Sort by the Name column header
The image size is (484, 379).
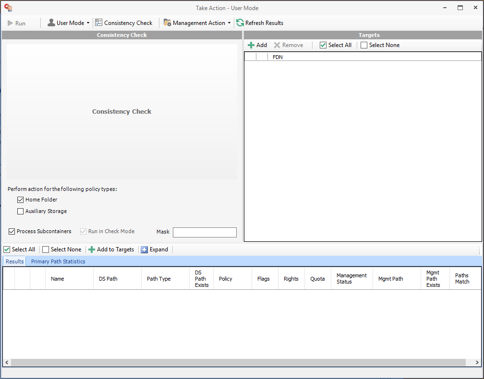coord(70,279)
